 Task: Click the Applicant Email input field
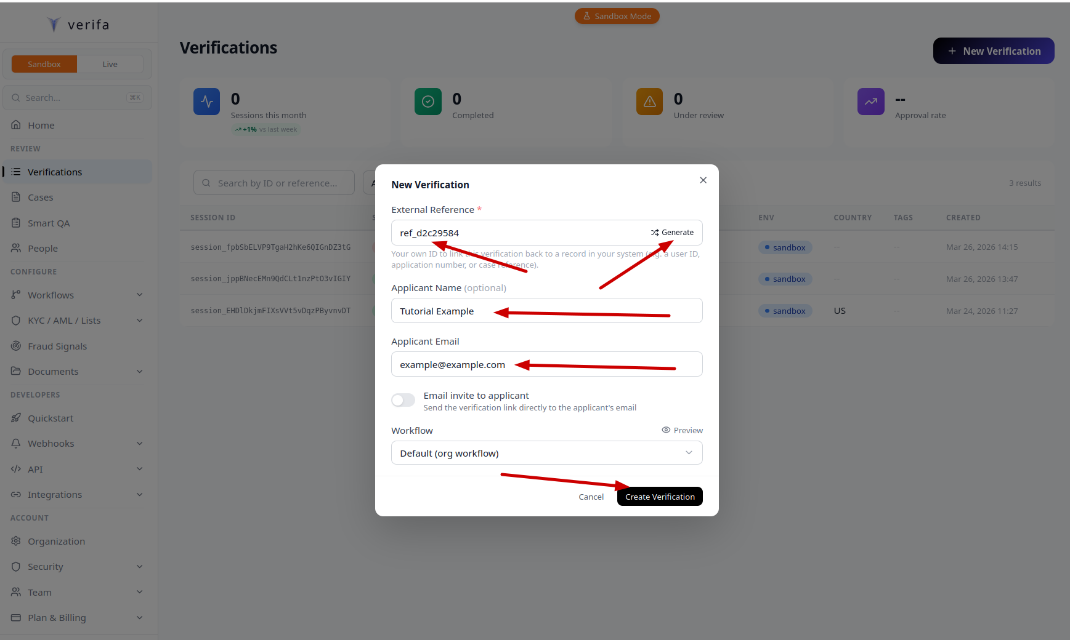tap(546, 364)
